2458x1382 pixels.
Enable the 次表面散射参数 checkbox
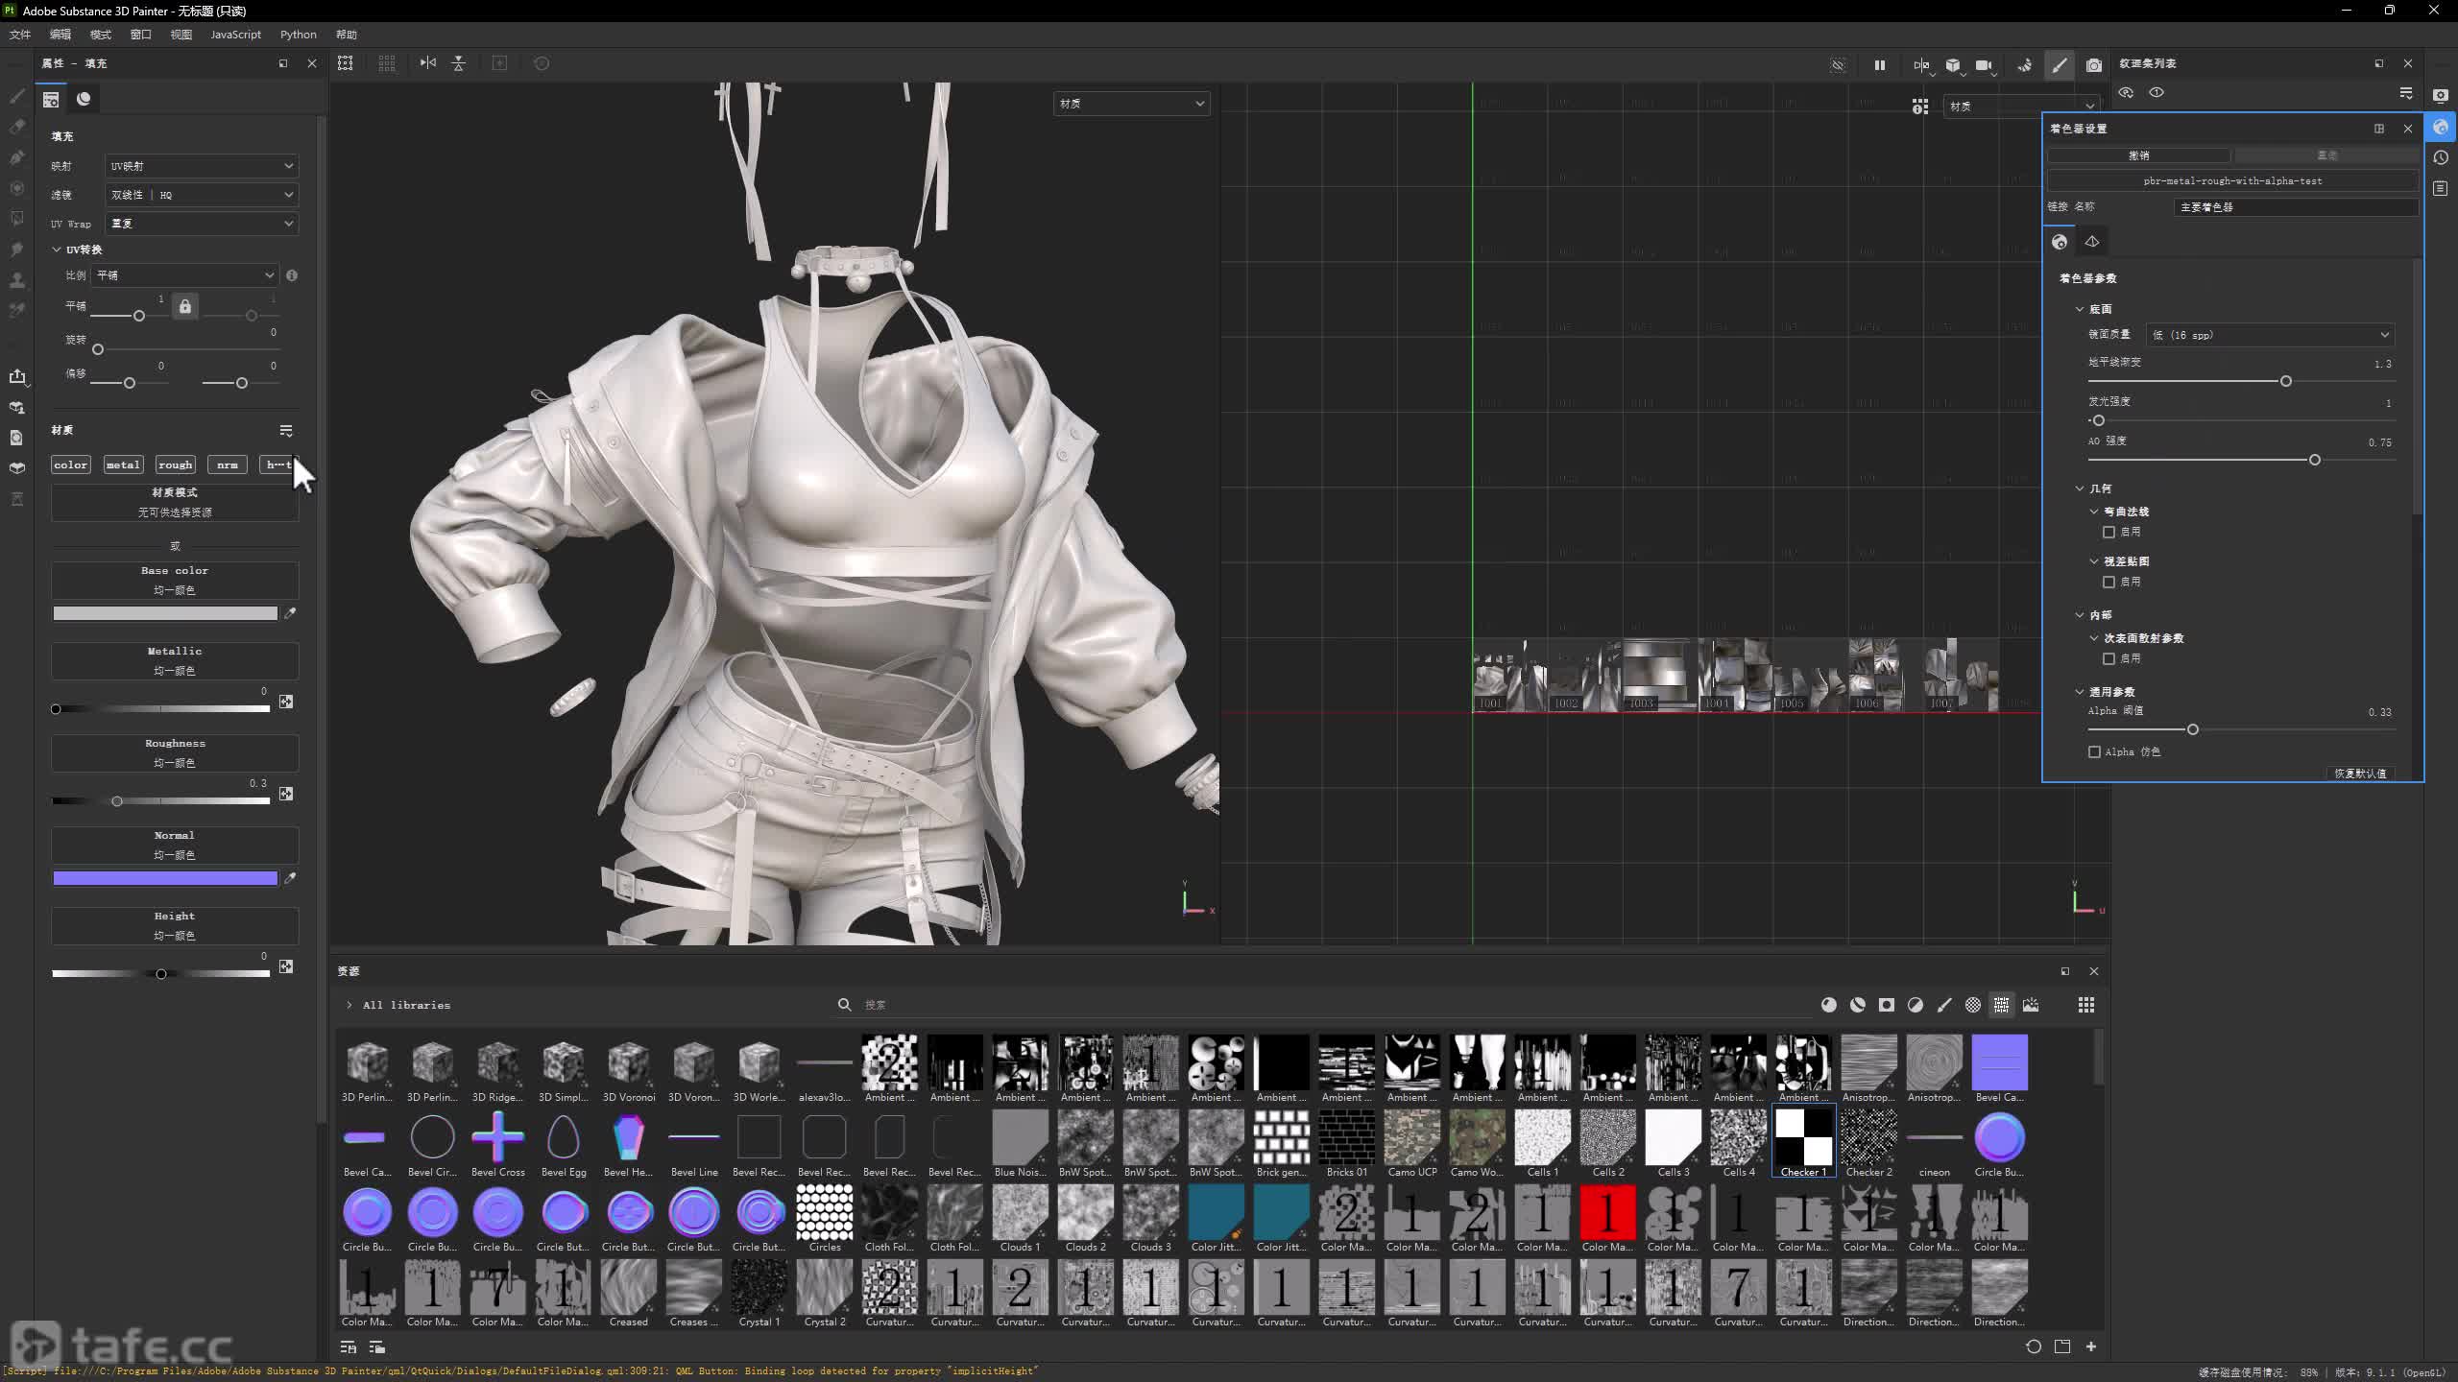(x=2109, y=658)
